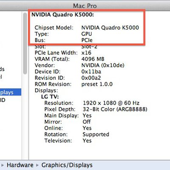The height and width of the screenshot is (170, 170).
Task: Select the NVIDIA Quadro K5000: heading
Action: [x=62, y=14]
